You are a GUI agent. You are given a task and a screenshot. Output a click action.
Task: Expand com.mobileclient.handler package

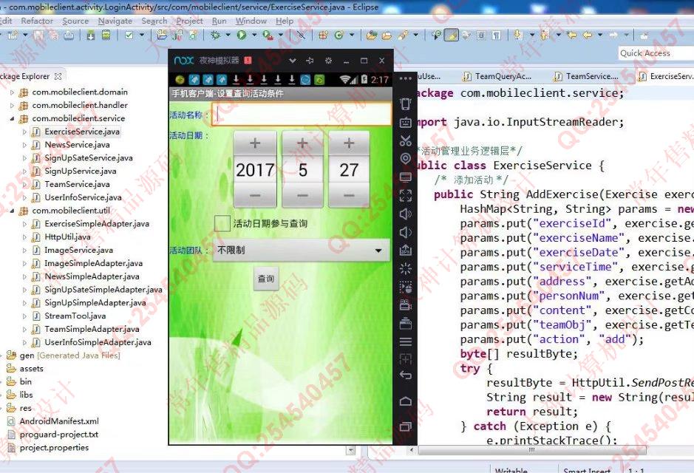12,105
